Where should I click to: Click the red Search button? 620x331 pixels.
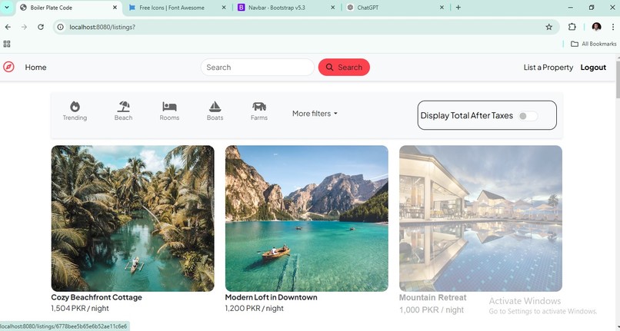coord(344,67)
